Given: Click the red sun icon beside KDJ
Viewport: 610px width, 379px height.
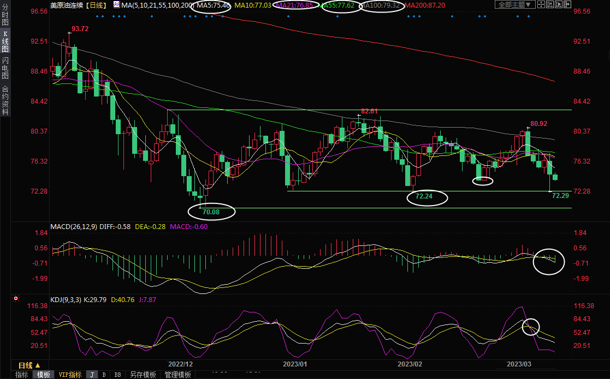Looking at the screenshot, I should coord(15,299).
